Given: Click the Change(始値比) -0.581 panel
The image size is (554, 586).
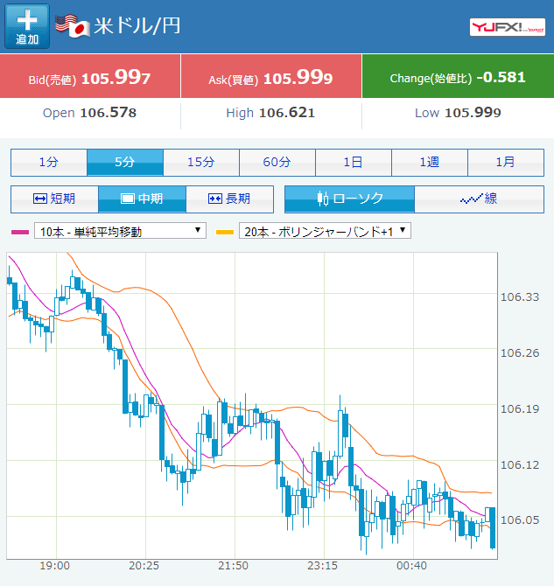Looking at the screenshot, I should pyautogui.click(x=457, y=77).
